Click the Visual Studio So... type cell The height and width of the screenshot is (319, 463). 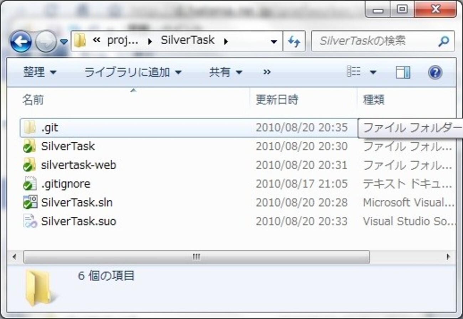409,221
